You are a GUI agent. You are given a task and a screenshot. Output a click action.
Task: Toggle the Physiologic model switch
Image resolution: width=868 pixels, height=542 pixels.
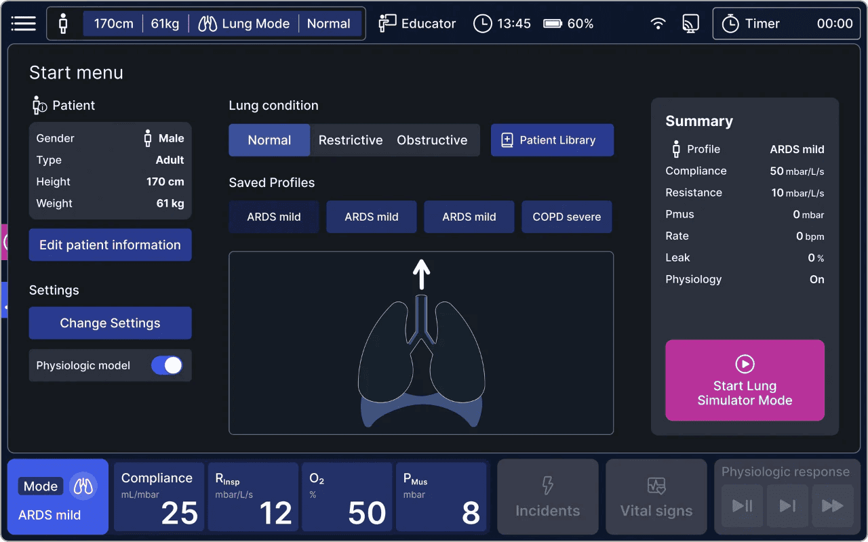(167, 366)
